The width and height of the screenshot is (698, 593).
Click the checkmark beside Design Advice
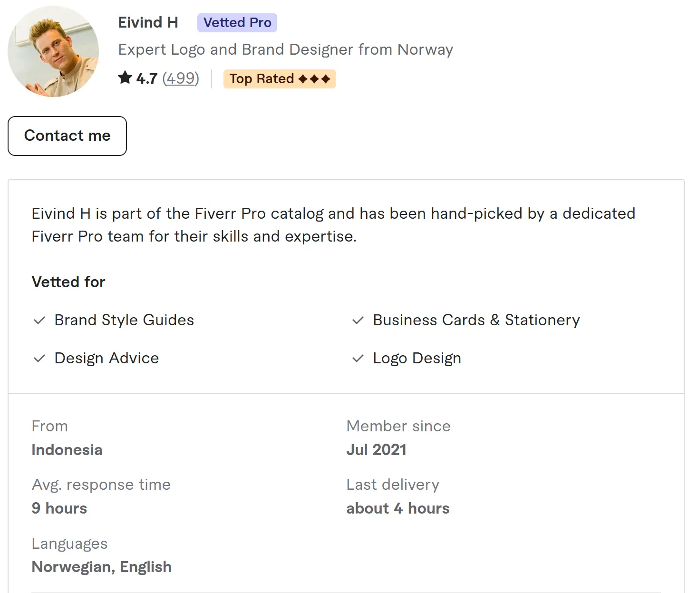39,359
